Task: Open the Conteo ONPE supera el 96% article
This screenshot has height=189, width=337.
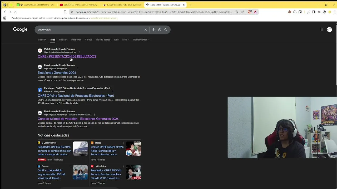Action: point(107,151)
